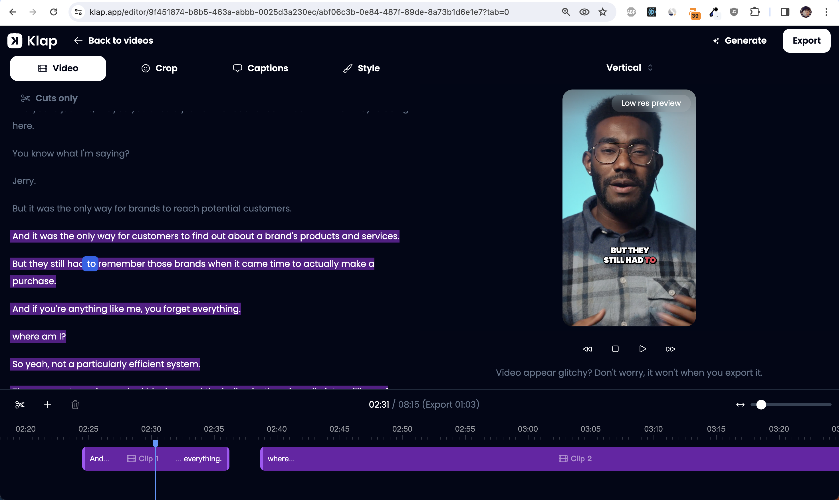Click the plus add clip icon
Viewport: 839px width, 500px height.
point(48,405)
